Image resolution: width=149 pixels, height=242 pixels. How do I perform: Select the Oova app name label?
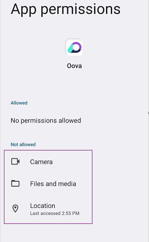coord(74,66)
